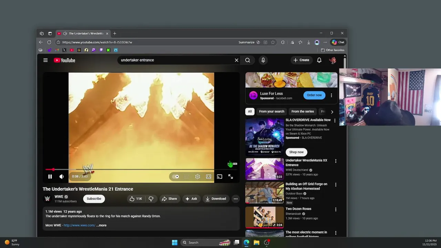
Task: Mute tab via speaker icon on tab
Action: click(x=65, y=33)
